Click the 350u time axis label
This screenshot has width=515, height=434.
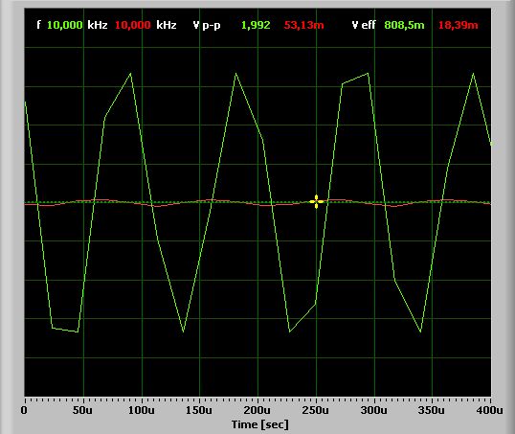[432, 410]
